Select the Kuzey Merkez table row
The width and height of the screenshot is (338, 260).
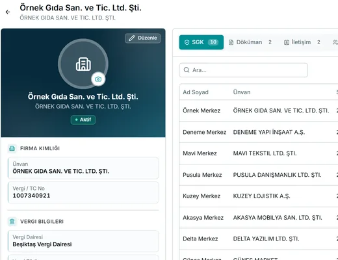coord(259,196)
